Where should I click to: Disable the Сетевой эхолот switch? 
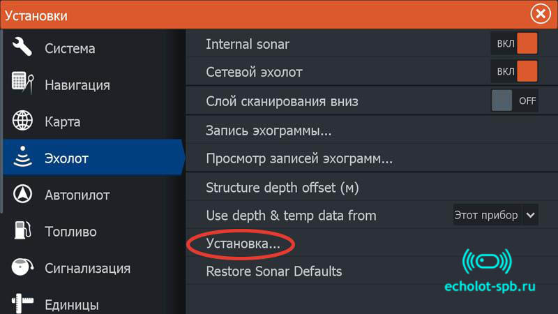tap(514, 71)
